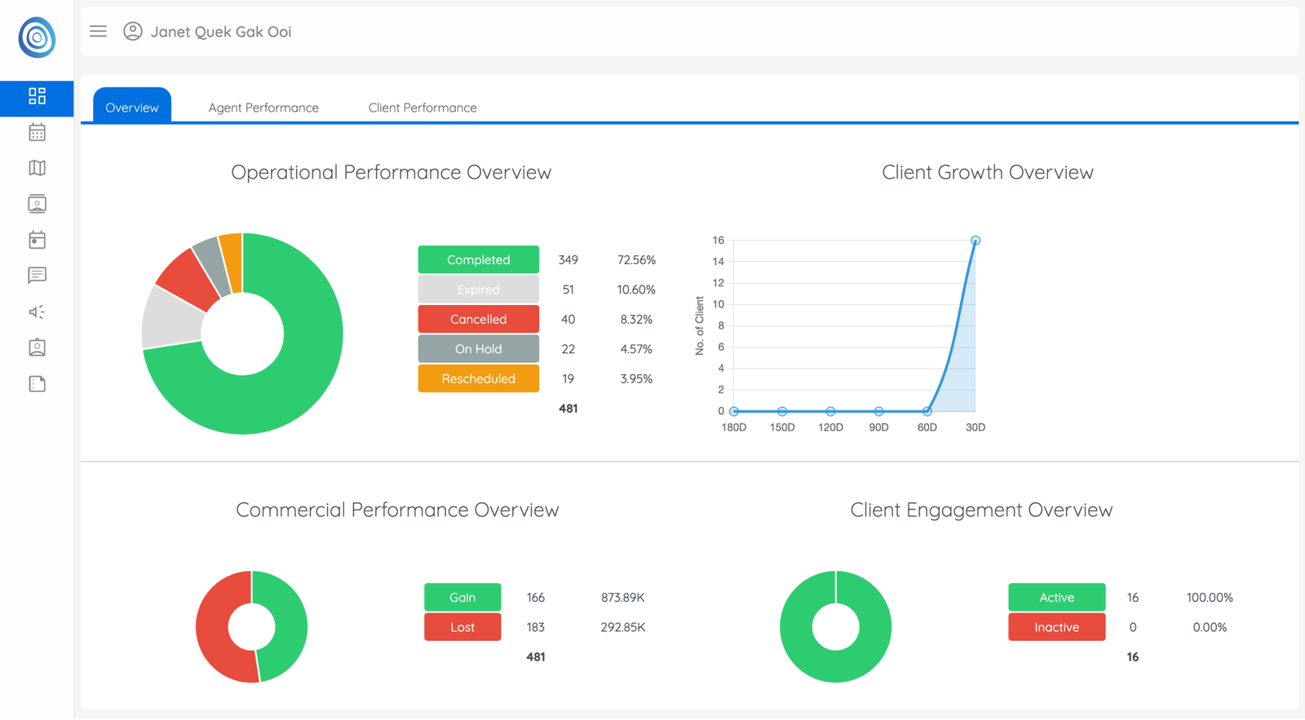Click the chat message bubble sidebar icon

(37, 276)
